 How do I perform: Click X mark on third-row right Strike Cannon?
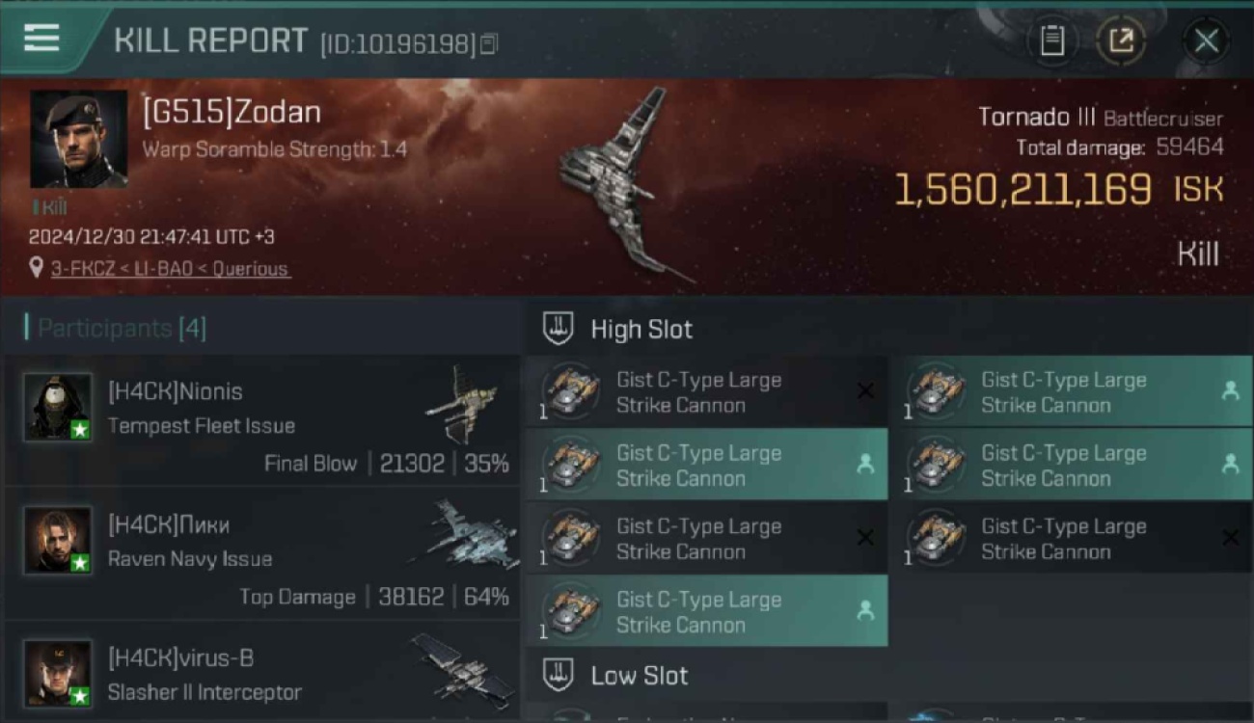[1230, 538]
